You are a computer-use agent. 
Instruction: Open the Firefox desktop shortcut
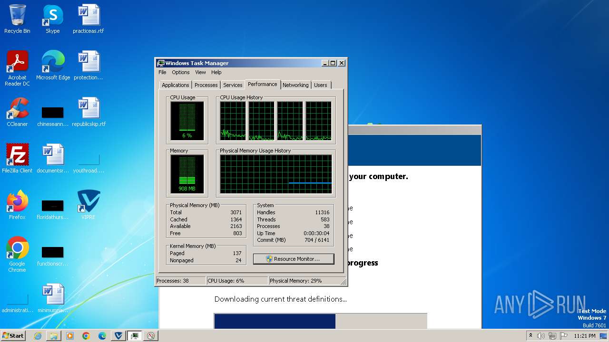point(17,205)
